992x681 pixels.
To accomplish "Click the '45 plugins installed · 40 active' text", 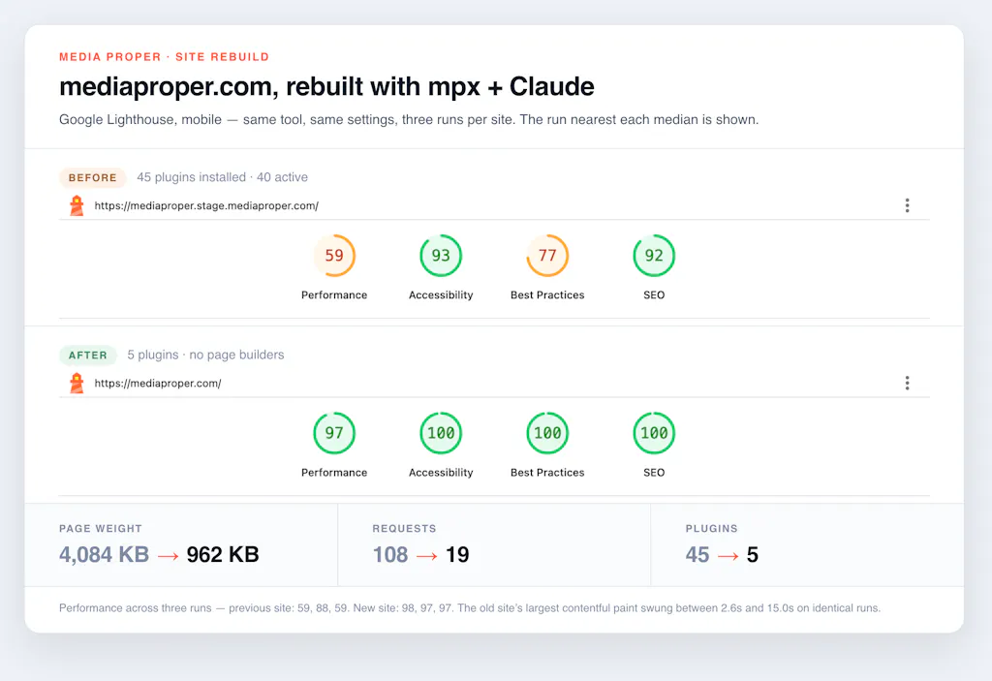I will tap(222, 177).
